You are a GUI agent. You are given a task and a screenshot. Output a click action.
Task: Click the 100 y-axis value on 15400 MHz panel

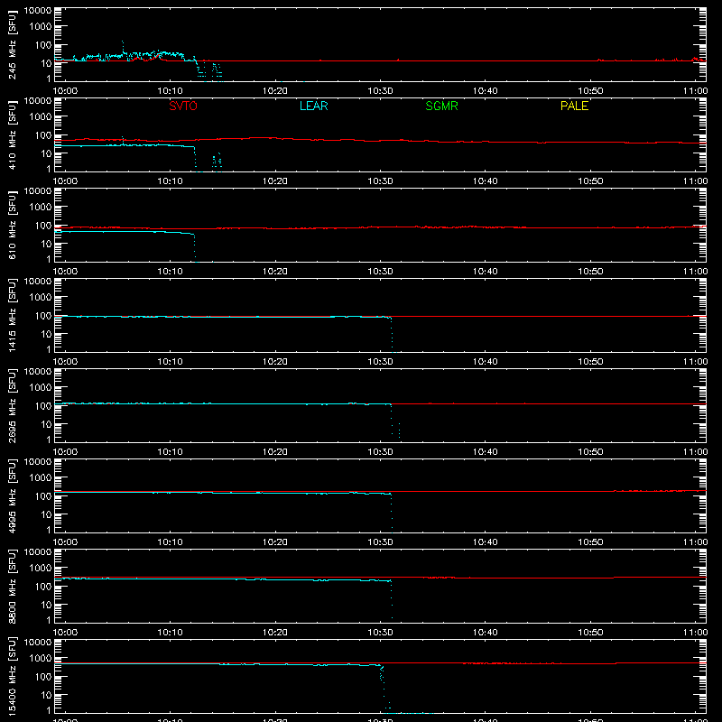pyautogui.click(x=43, y=676)
